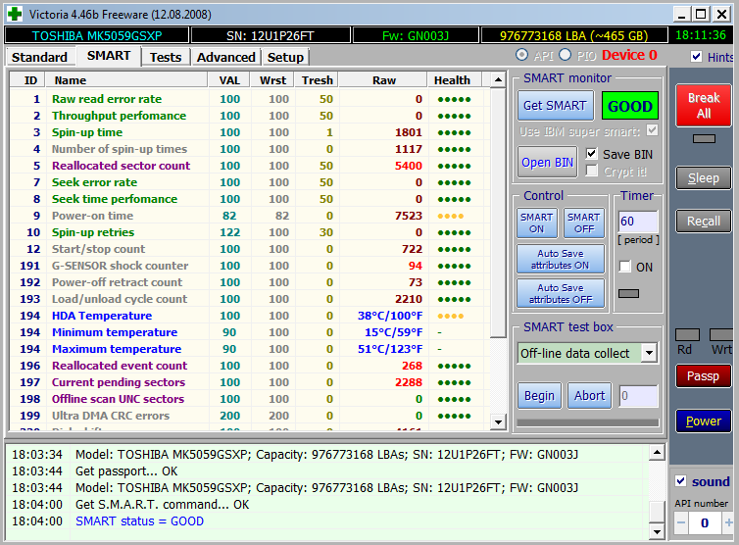Click Auto Save attributes ON button
Viewport: 739px width, 545px height.
(x=560, y=260)
